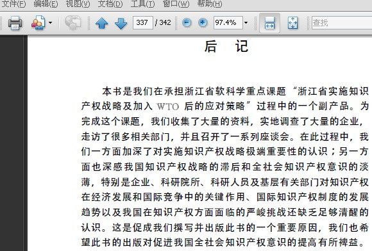Click the fit one full page icon
Screen dimensions: 372x251
292,23
